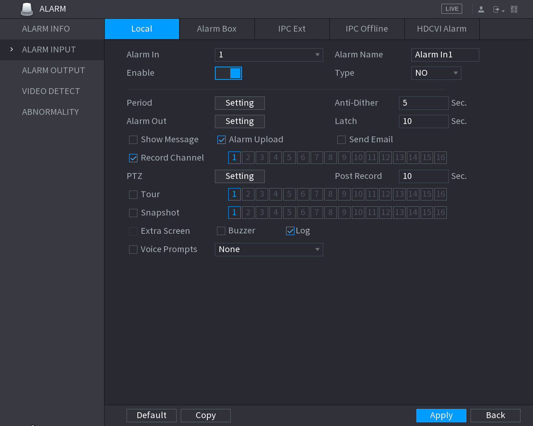Select Record Channel 16 box

coord(441,158)
